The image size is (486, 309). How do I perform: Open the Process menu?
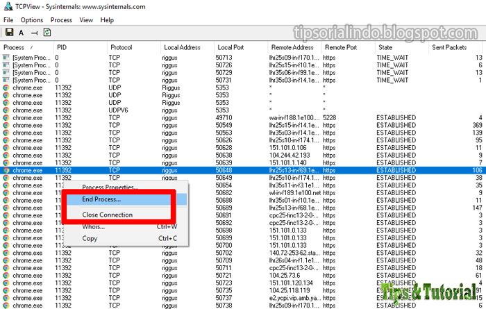[x=61, y=20]
